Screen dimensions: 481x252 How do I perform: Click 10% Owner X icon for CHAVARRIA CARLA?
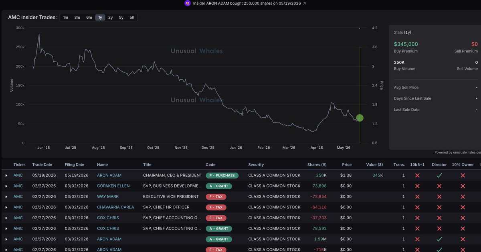tap(463, 207)
